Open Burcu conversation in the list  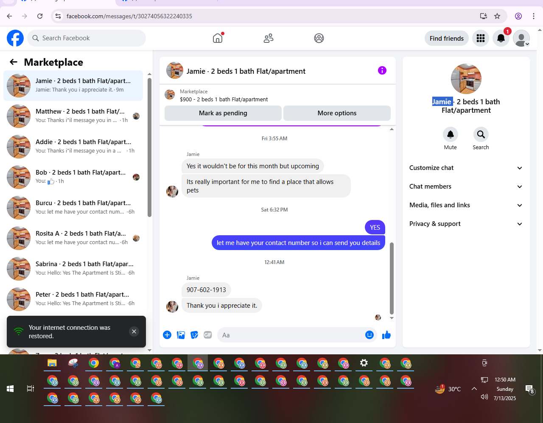(73, 207)
